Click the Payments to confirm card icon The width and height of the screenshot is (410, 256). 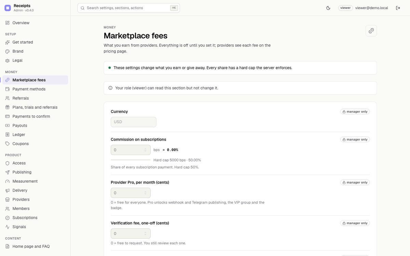tap(8, 116)
